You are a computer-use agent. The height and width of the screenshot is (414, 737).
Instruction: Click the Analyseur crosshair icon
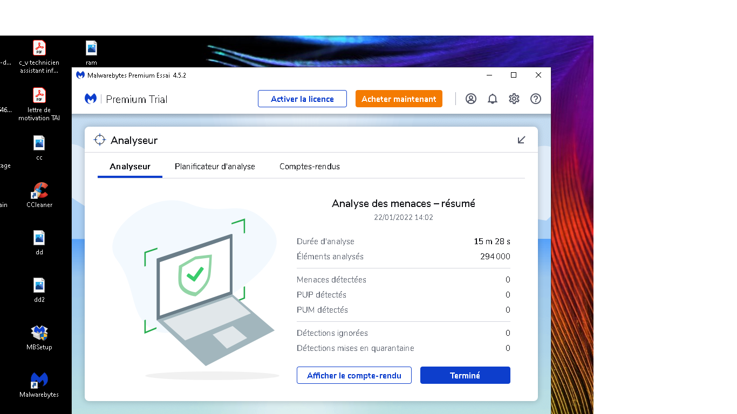(99, 140)
